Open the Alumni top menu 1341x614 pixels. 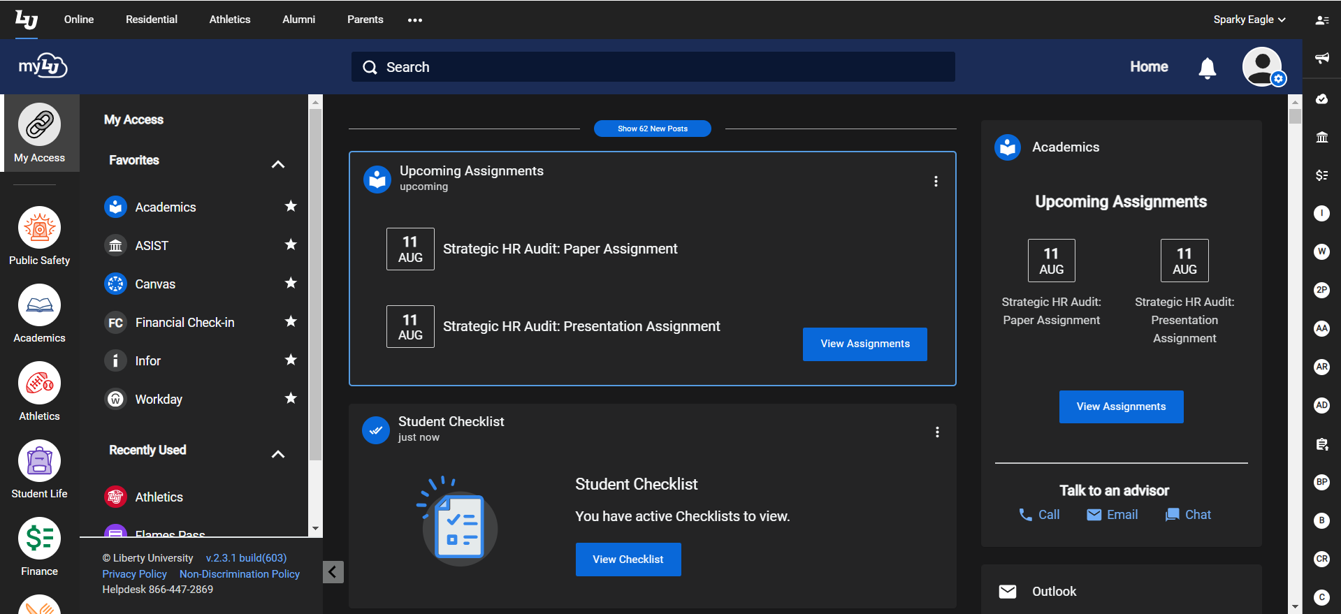click(x=299, y=20)
